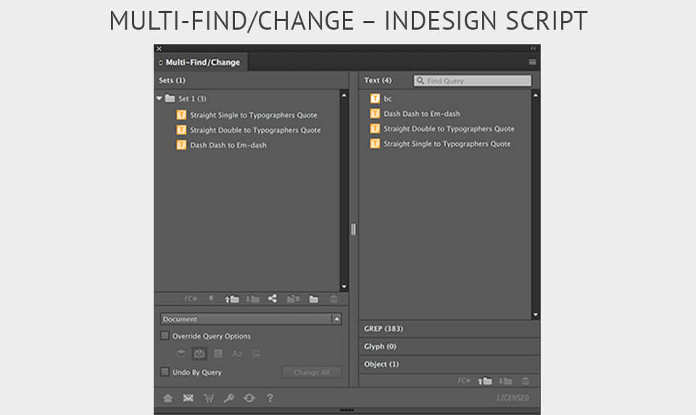Click import folder icon below Object section
This screenshot has height=415, width=696.
click(x=485, y=381)
